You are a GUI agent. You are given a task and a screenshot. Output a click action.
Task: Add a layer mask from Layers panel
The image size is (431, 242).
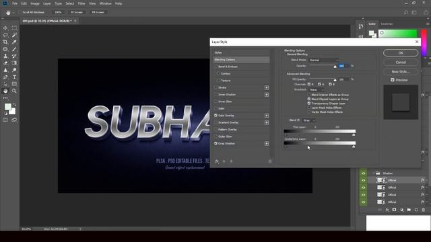pyautogui.click(x=395, y=210)
